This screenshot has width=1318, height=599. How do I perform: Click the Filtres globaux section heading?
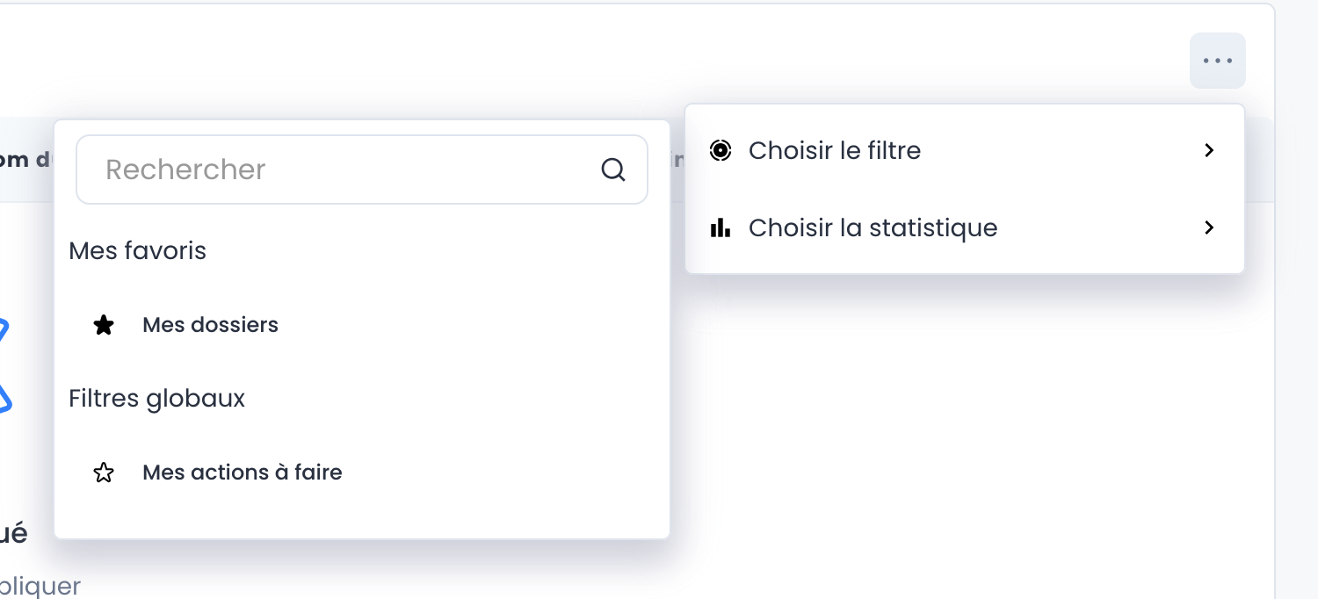[x=157, y=399]
